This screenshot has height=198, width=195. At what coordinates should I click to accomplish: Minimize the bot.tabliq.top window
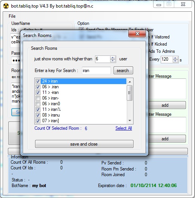coord(159,5)
